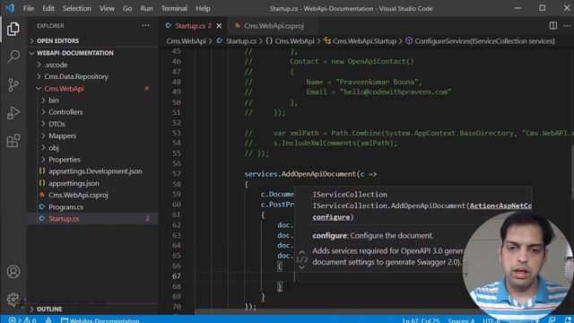
Task: Open the Selection menu
Action: [x=77, y=8]
